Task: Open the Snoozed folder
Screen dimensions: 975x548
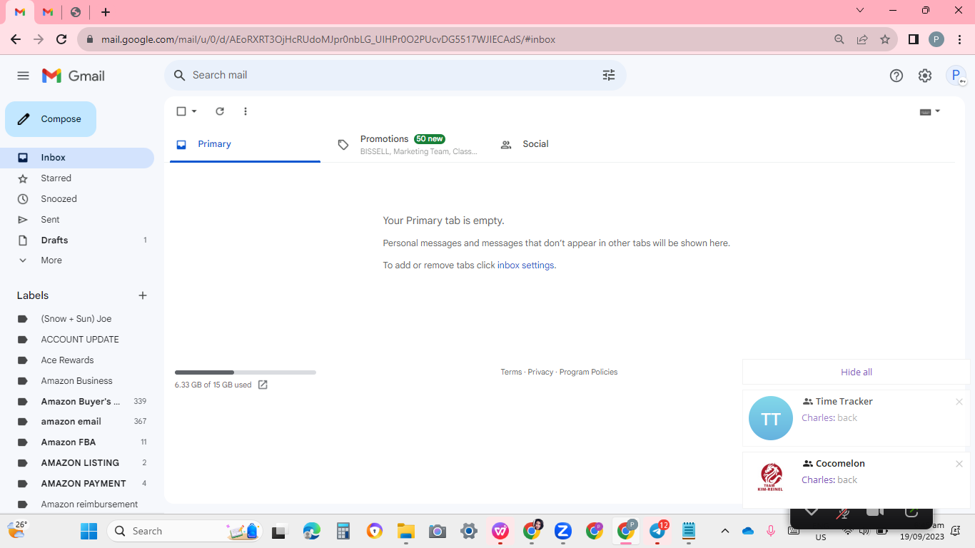Action: 77,199
